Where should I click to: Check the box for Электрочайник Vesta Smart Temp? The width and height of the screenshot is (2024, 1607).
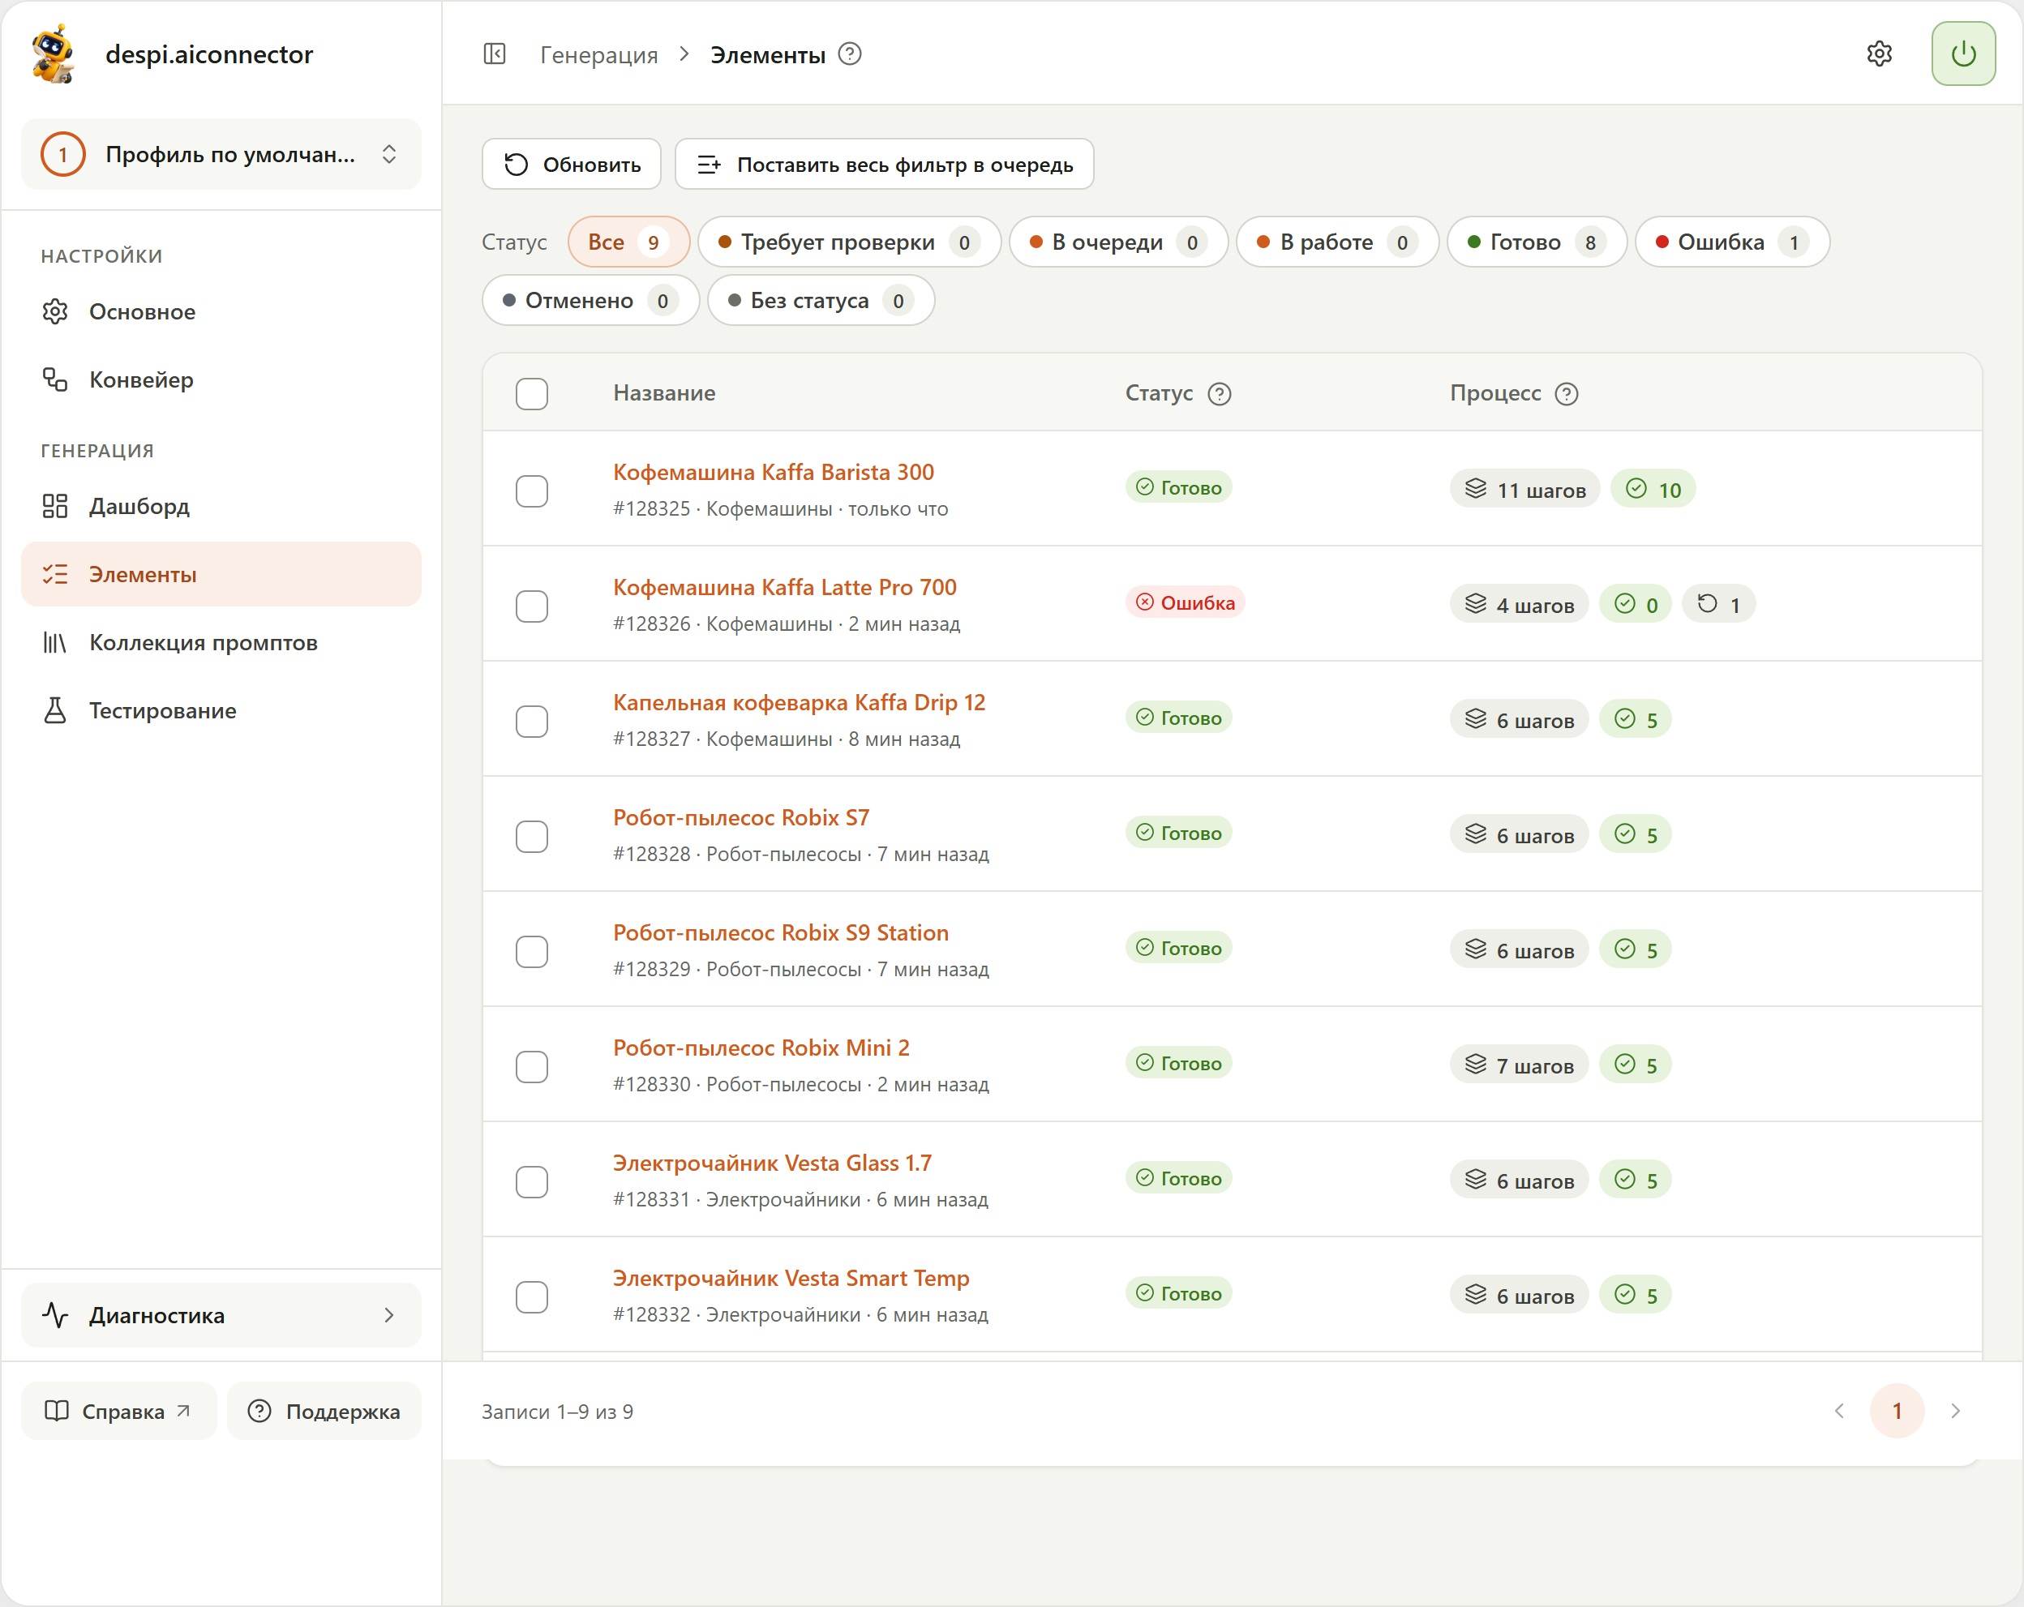coord(531,1296)
